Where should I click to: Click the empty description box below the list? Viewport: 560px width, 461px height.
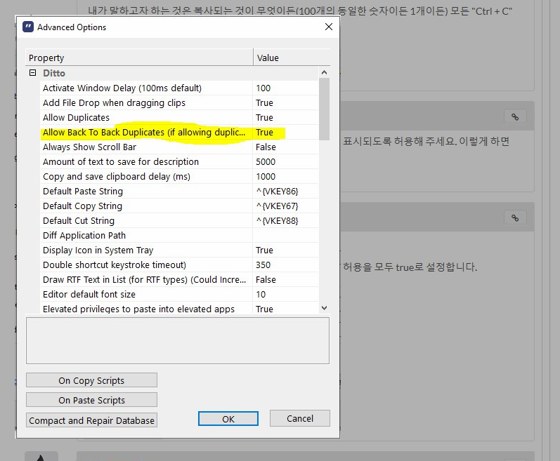click(178, 341)
